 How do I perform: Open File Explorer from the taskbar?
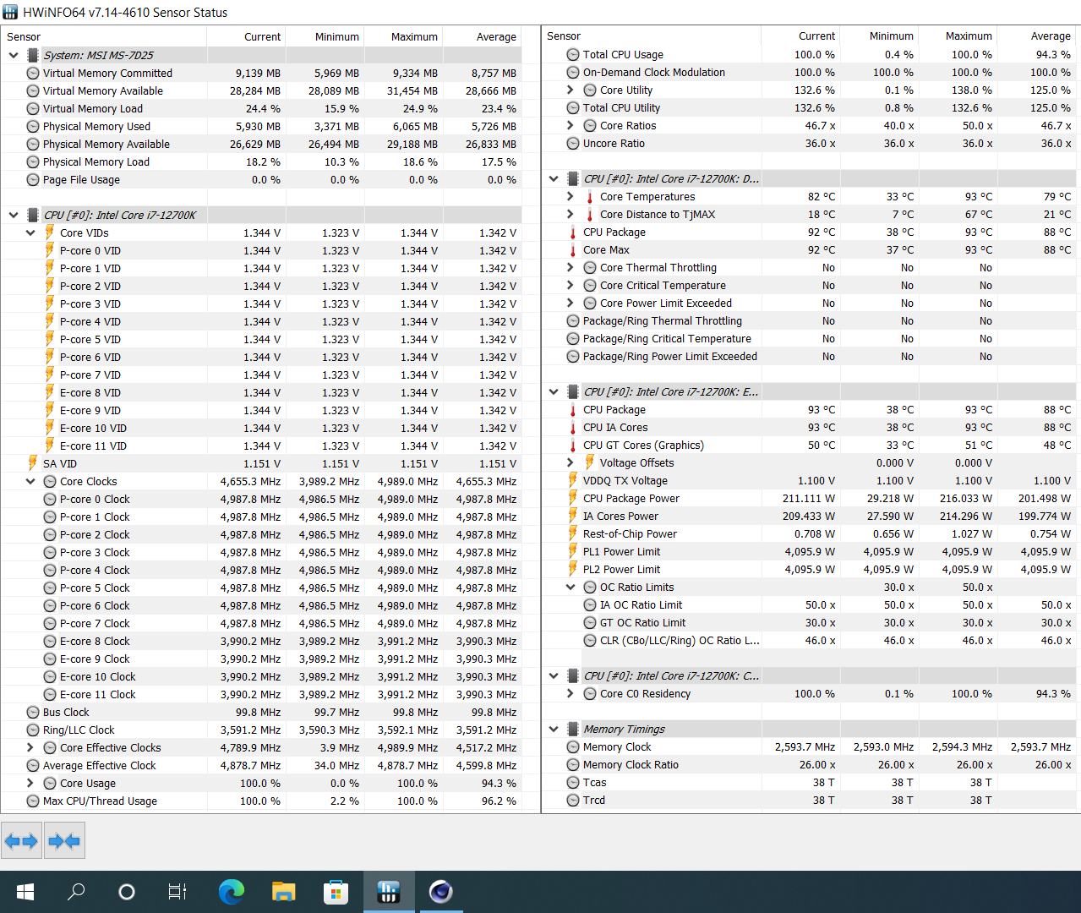coord(283,892)
